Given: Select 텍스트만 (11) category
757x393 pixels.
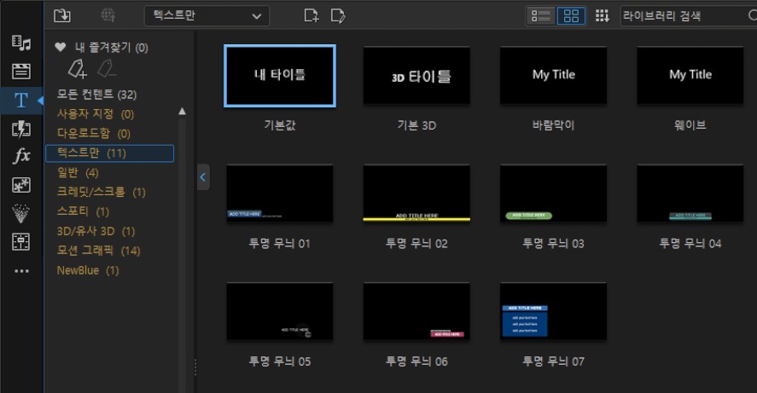Looking at the screenshot, I should pos(109,153).
